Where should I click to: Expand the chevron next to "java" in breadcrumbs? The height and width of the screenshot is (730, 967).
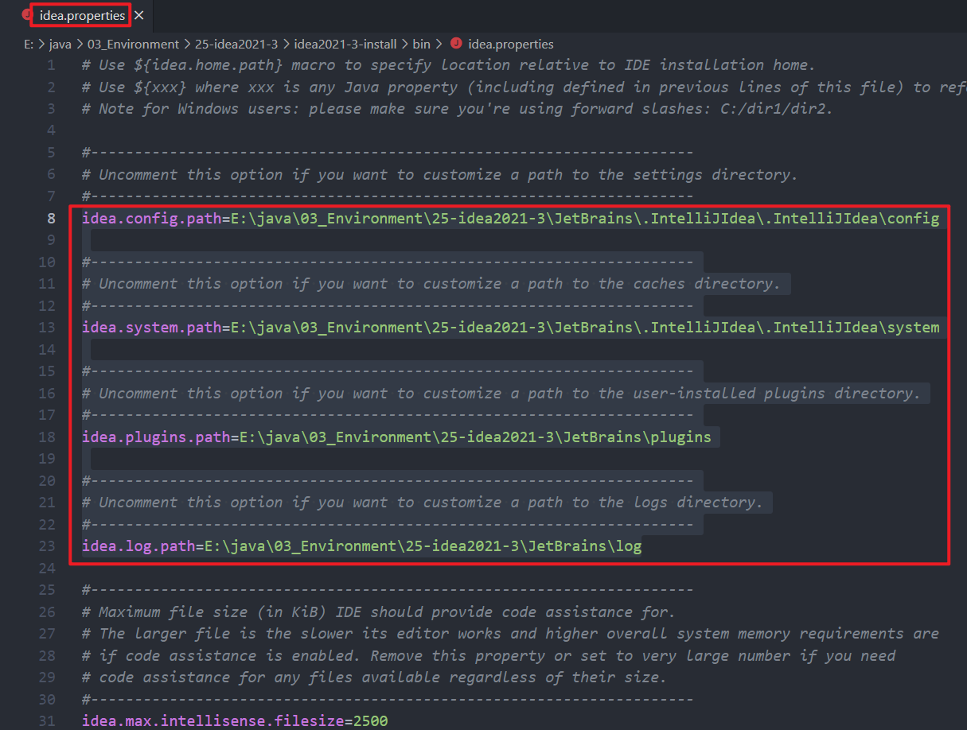pos(79,44)
